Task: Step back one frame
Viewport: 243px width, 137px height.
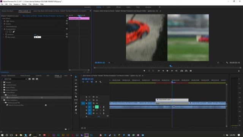Action: (x=163, y=71)
